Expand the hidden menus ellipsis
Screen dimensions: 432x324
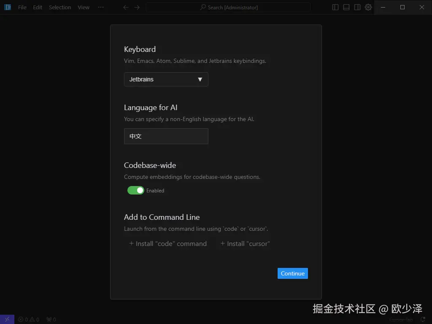click(x=101, y=7)
